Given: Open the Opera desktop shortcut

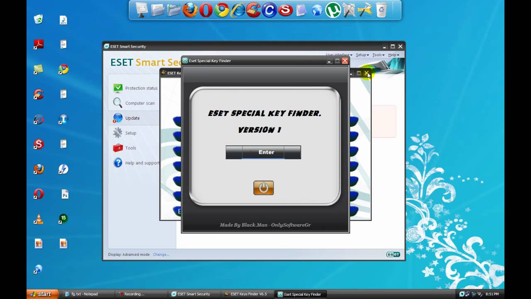Looking at the screenshot, I should pyautogui.click(x=38, y=194).
